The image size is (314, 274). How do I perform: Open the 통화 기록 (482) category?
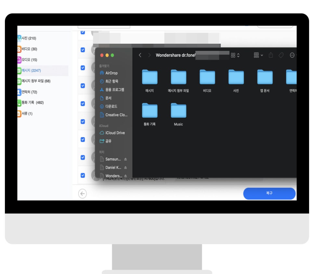[x=31, y=102]
